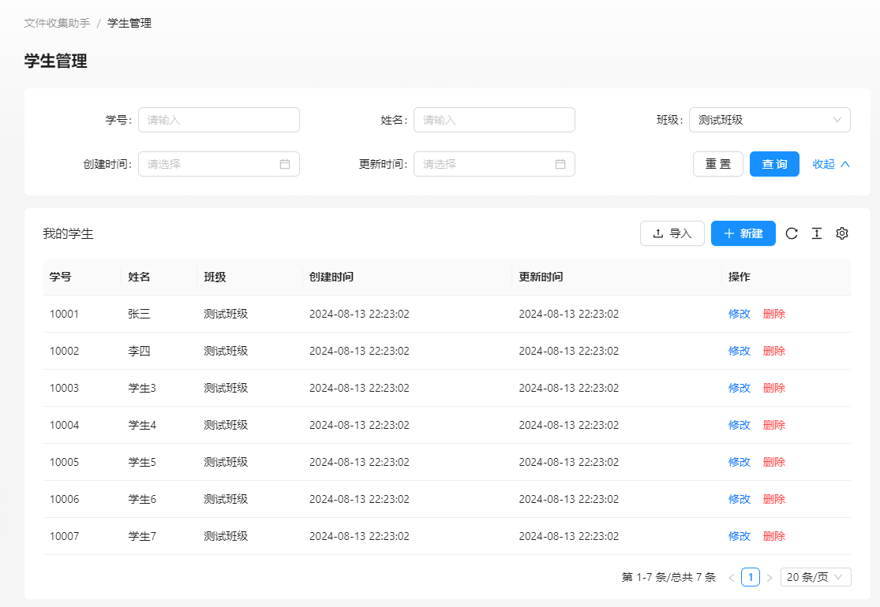880x607 pixels.
Task: Click the name 张三
Action: [x=139, y=314]
